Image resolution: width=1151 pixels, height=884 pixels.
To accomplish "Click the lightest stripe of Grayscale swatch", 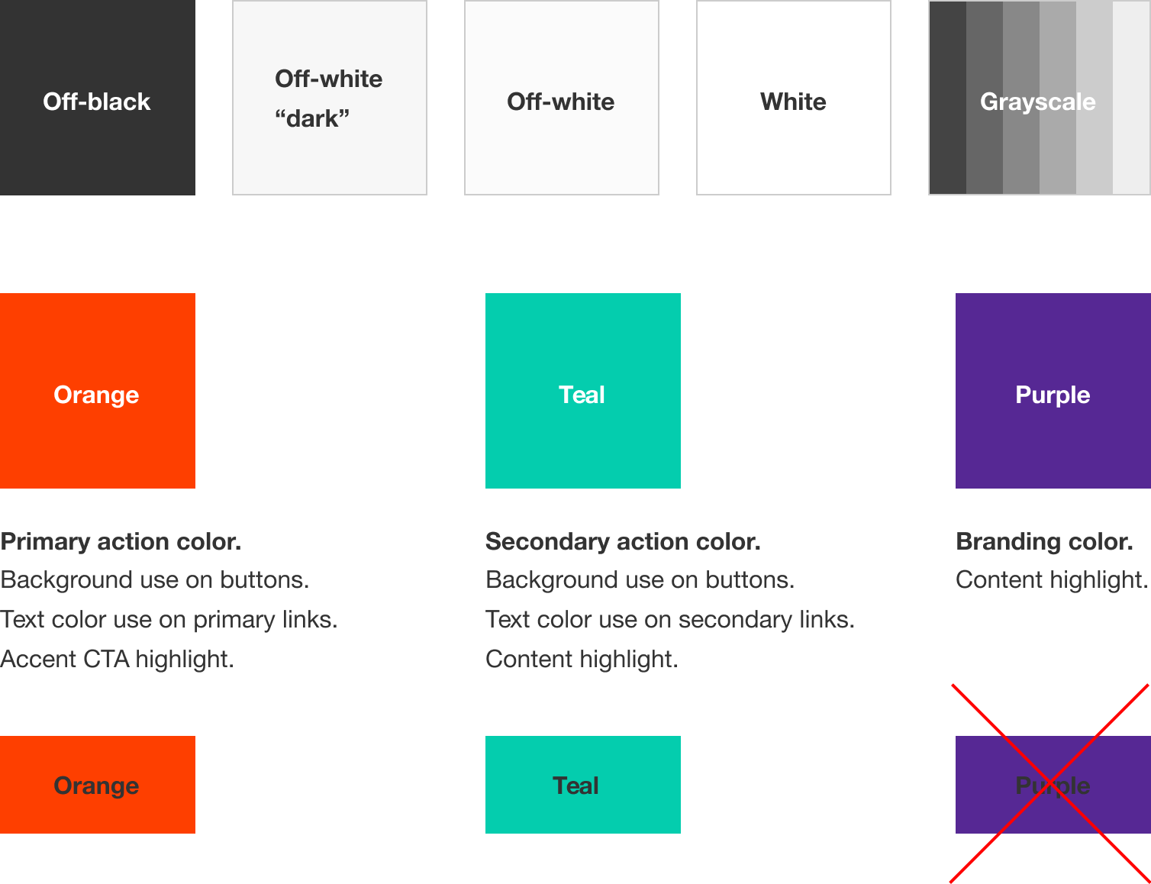I will pyautogui.click(x=1131, y=98).
